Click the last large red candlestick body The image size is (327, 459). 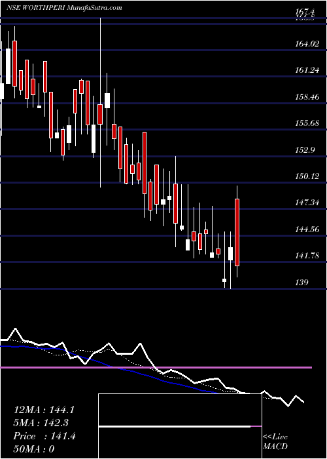(x=237, y=232)
